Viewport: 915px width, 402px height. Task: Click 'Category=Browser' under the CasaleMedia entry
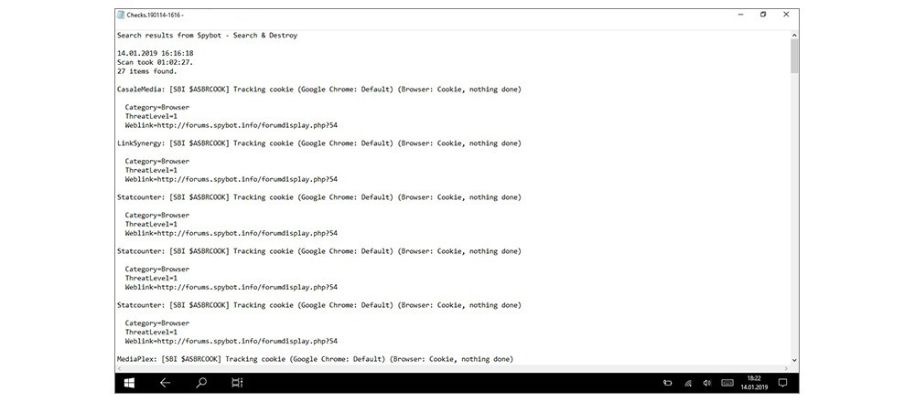(157, 107)
